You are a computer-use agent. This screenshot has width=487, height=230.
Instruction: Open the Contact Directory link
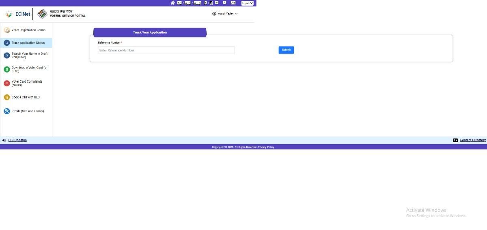(x=472, y=140)
